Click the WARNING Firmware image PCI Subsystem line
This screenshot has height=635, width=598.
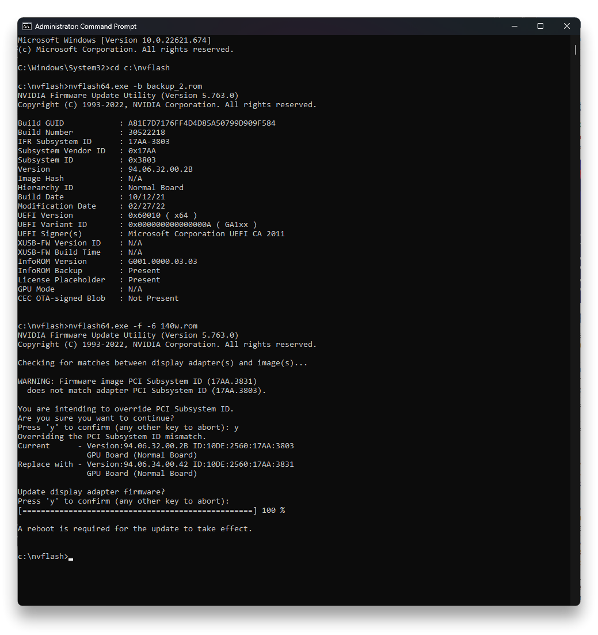[138, 381]
